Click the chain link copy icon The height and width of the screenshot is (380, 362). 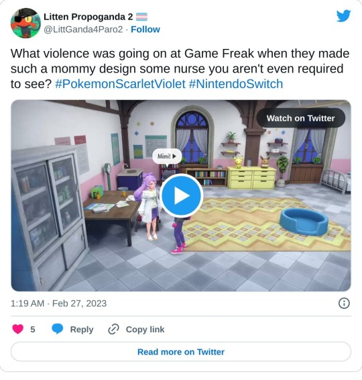(x=113, y=329)
